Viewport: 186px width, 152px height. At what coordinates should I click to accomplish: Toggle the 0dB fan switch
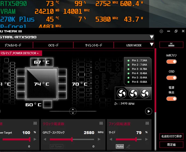172,62
